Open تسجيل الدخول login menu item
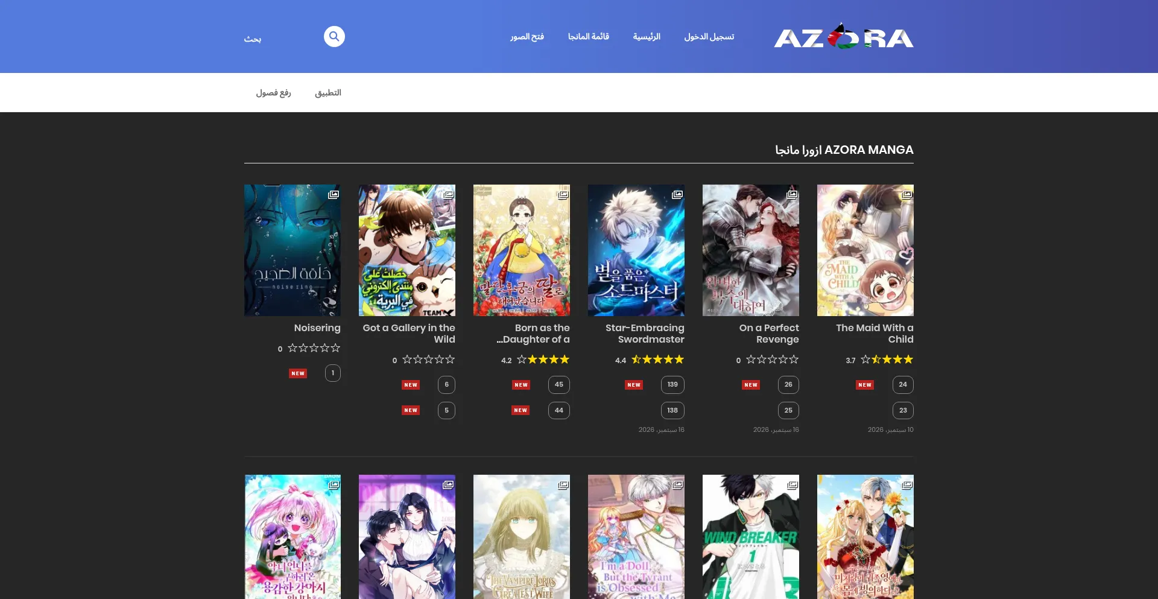Viewport: 1158px width, 599px height. [x=709, y=37]
